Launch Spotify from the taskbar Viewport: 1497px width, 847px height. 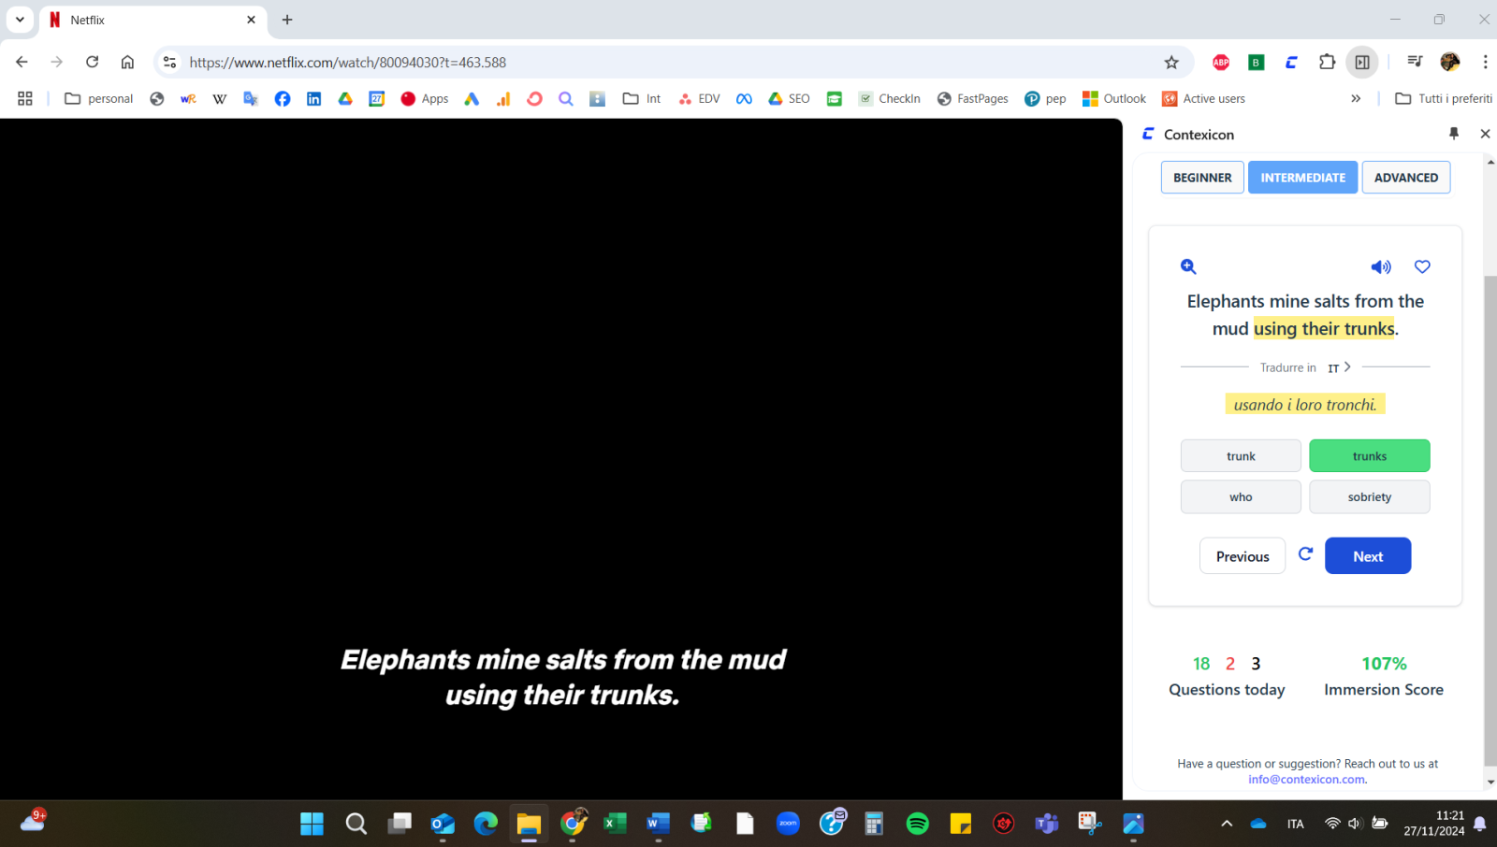tap(917, 824)
